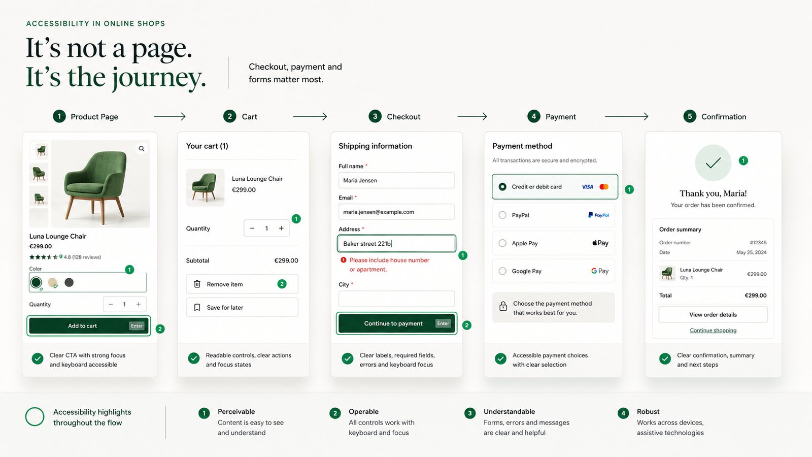Click the magnifier zoom icon on product image
The width and height of the screenshot is (812, 457).
coord(142,149)
